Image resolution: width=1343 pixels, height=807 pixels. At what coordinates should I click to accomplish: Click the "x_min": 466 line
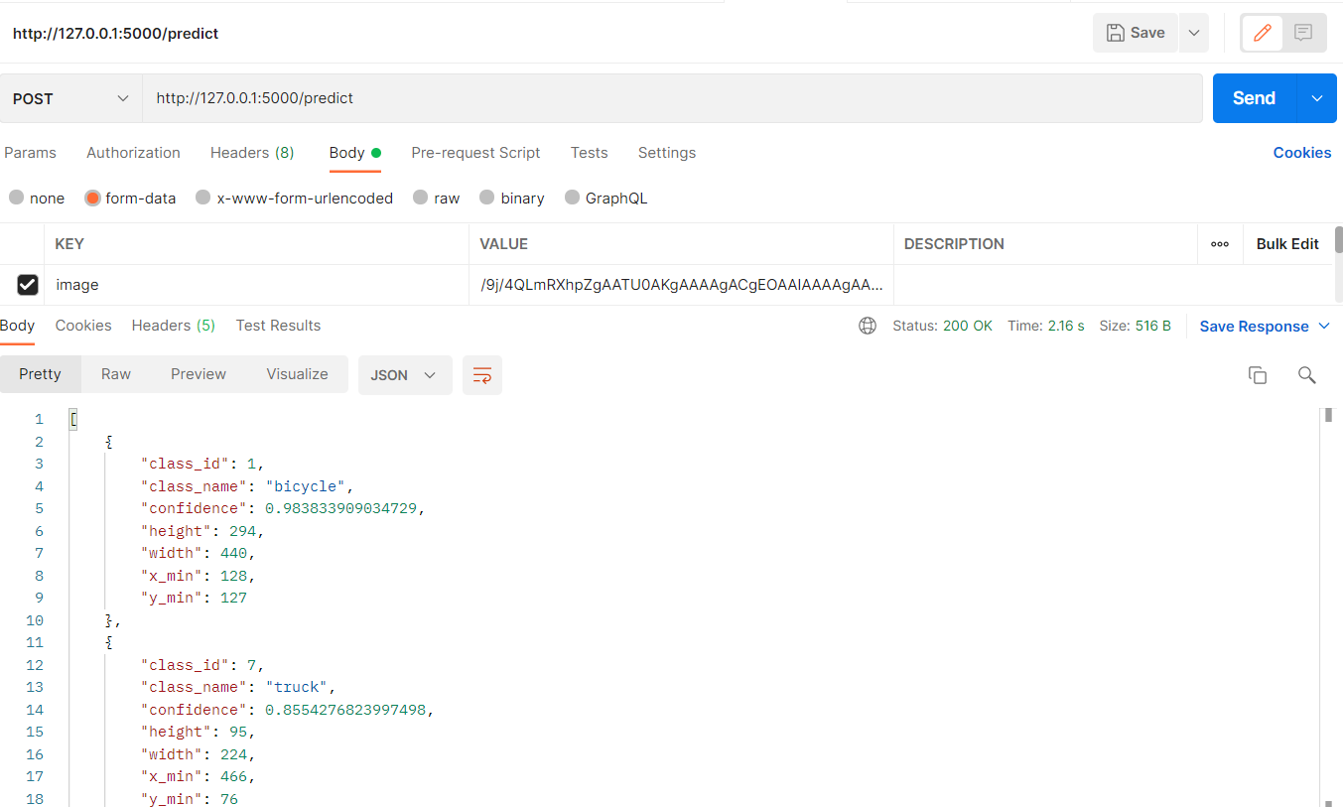click(x=199, y=776)
